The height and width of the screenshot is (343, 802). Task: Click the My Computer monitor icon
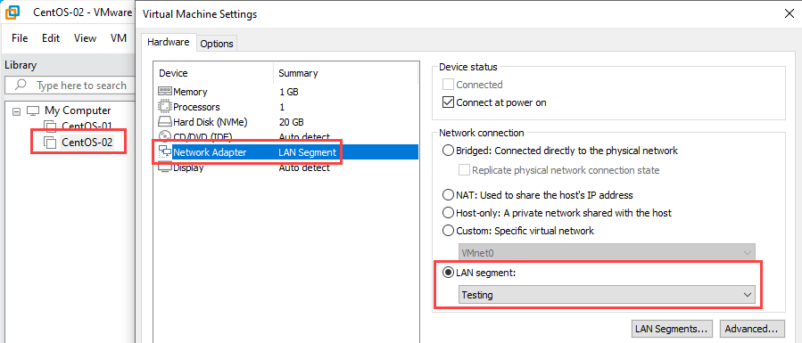click(x=33, y=110)
